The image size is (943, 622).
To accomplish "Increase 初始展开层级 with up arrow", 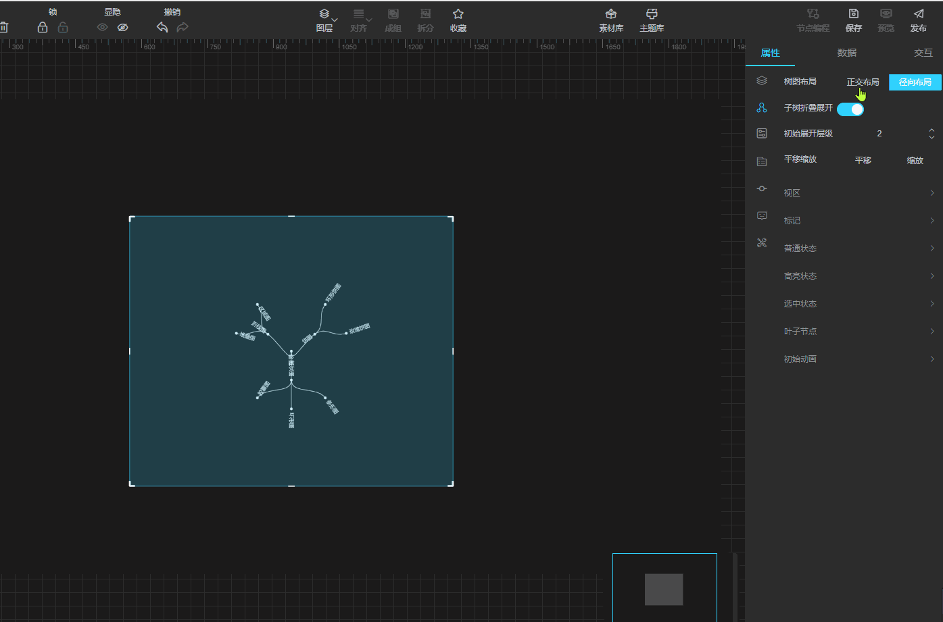I will coord(932,130).
